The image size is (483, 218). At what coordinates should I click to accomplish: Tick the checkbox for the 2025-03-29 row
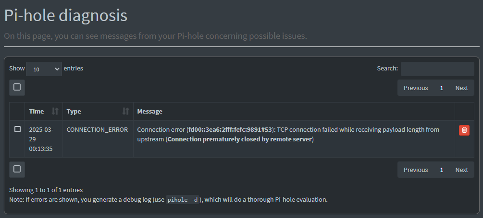[x=18, y=129]
